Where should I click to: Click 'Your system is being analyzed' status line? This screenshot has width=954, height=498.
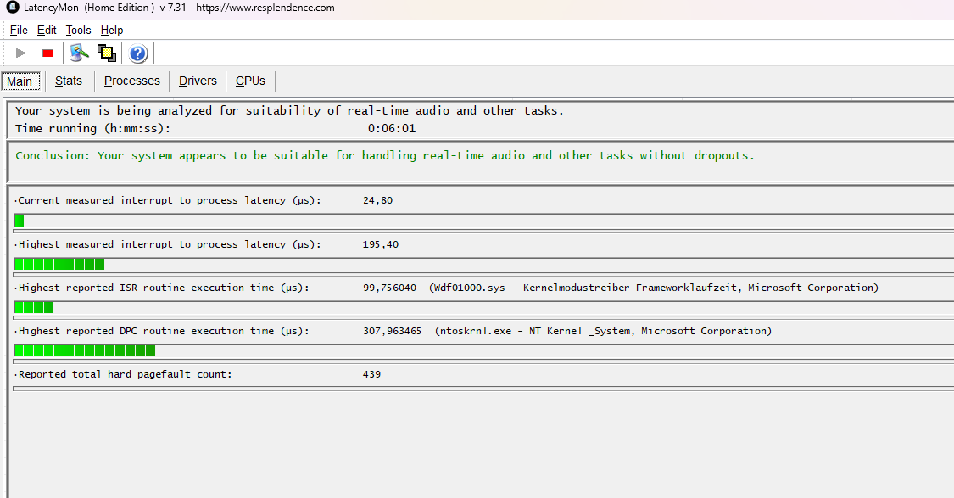[x=290, y=111]
